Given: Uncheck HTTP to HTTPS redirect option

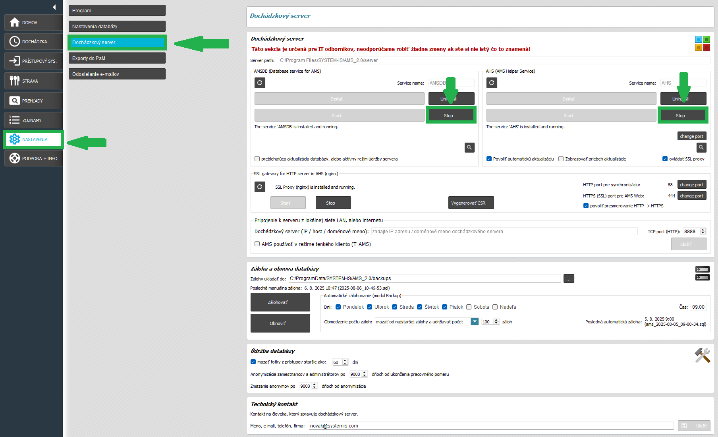Looking at the screenshot, I should point(586,206).
